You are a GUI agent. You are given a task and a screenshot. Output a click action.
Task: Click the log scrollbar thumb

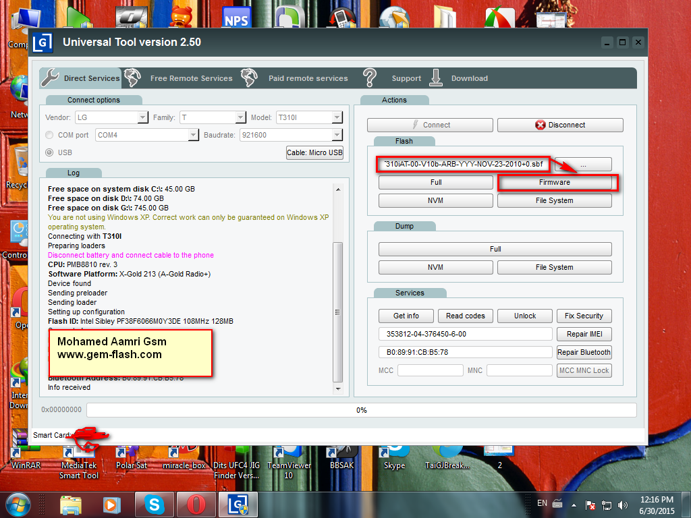[338, 312]
